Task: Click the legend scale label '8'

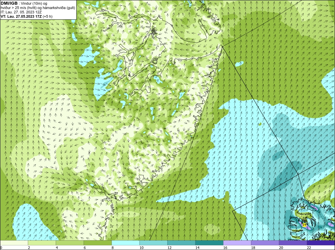Action: tap(113, 248)
